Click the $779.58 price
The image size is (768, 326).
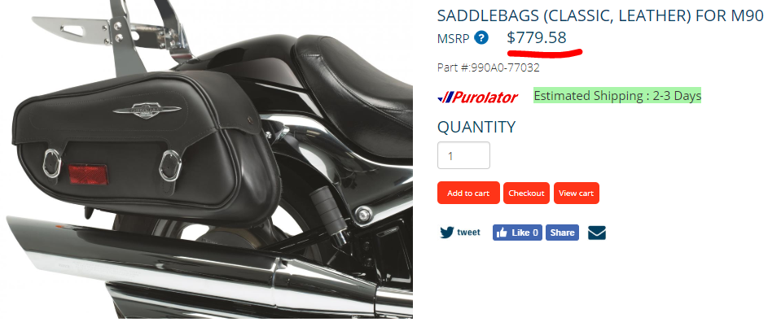pos(537,37)
